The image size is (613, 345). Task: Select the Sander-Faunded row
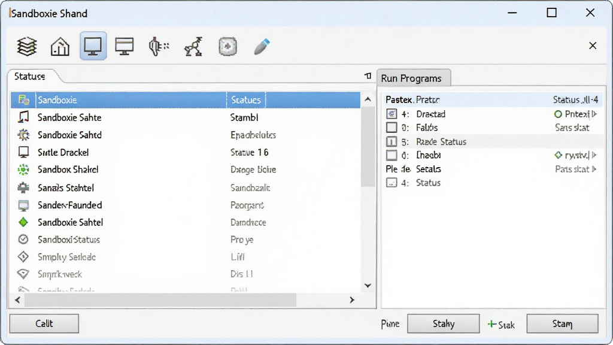pos(186,205)
